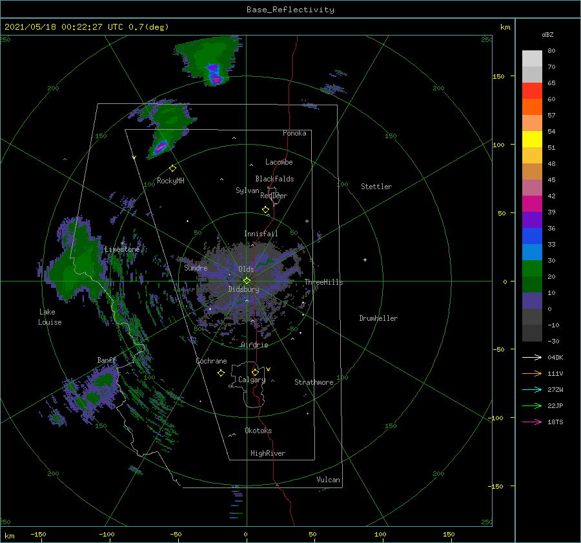
Task: Click the Didsbury label
Action: (243, 289)
